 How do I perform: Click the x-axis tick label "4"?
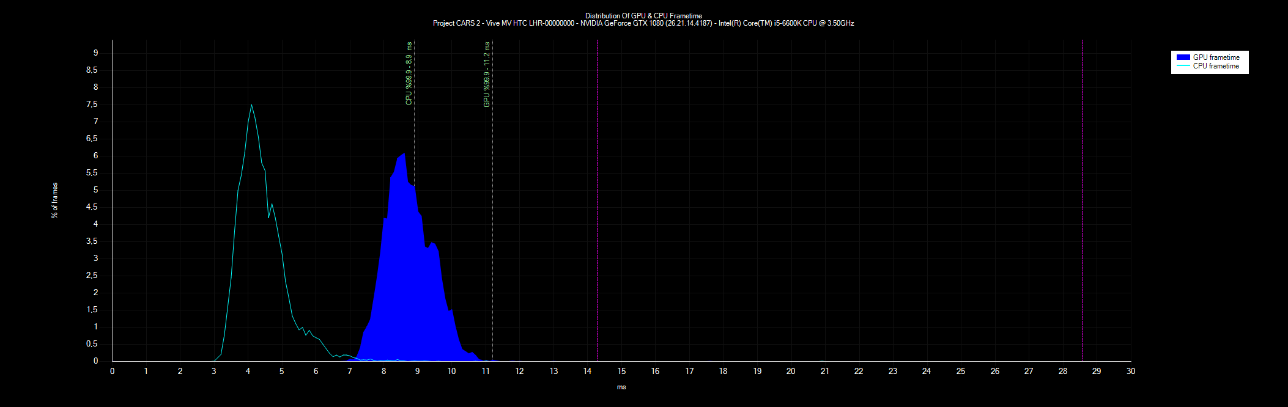pos(248,371)
